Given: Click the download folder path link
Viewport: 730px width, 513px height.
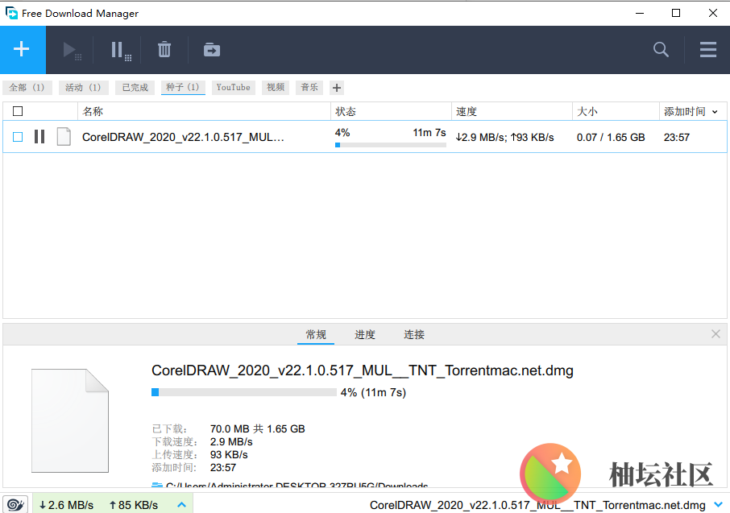Looking at the screenshot, I should [297, 485].
